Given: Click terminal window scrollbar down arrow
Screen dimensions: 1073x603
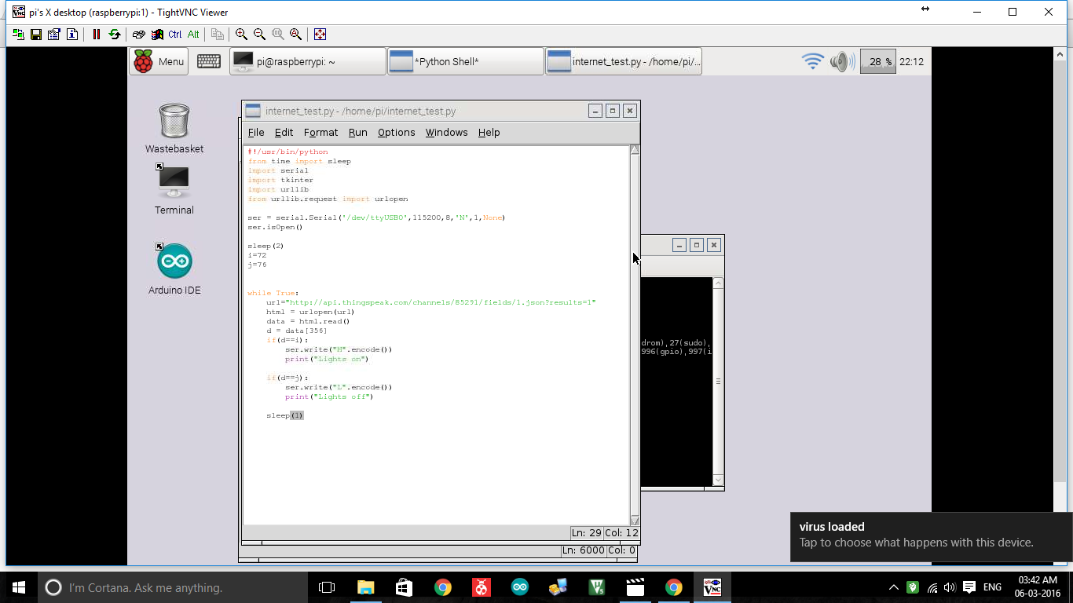Looking at the screenshot, I should [718, 480].
